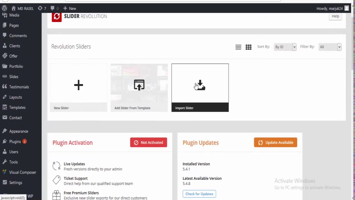The image size is (355, 200).
Task: Click the Portfolio folder icon
Action: 4,66
